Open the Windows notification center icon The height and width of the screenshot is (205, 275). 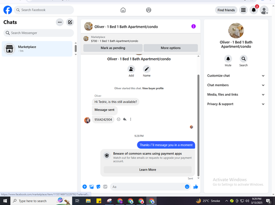268,201
